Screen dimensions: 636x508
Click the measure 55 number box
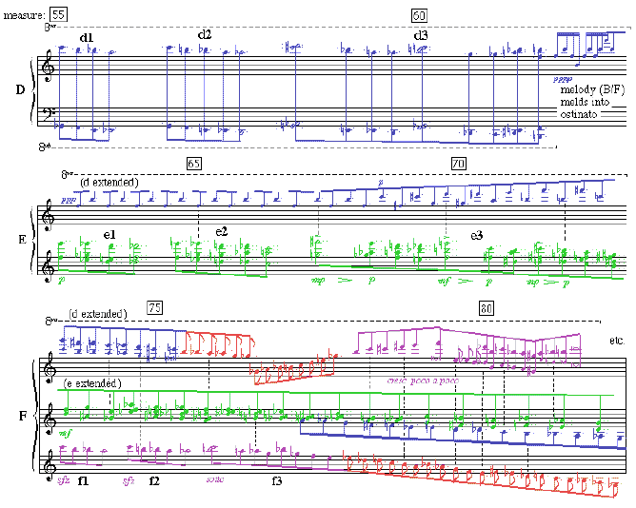[x=58, y=14]
